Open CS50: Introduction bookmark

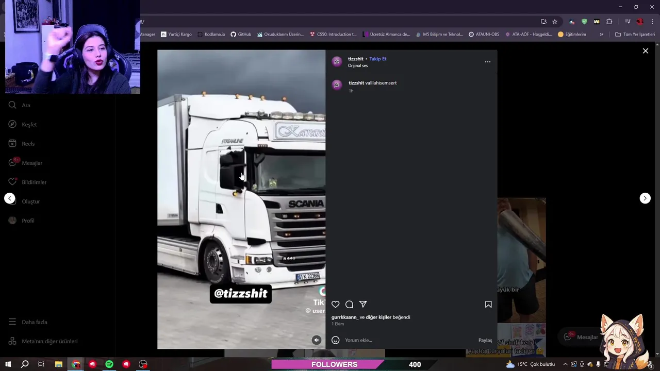[333, 35]
